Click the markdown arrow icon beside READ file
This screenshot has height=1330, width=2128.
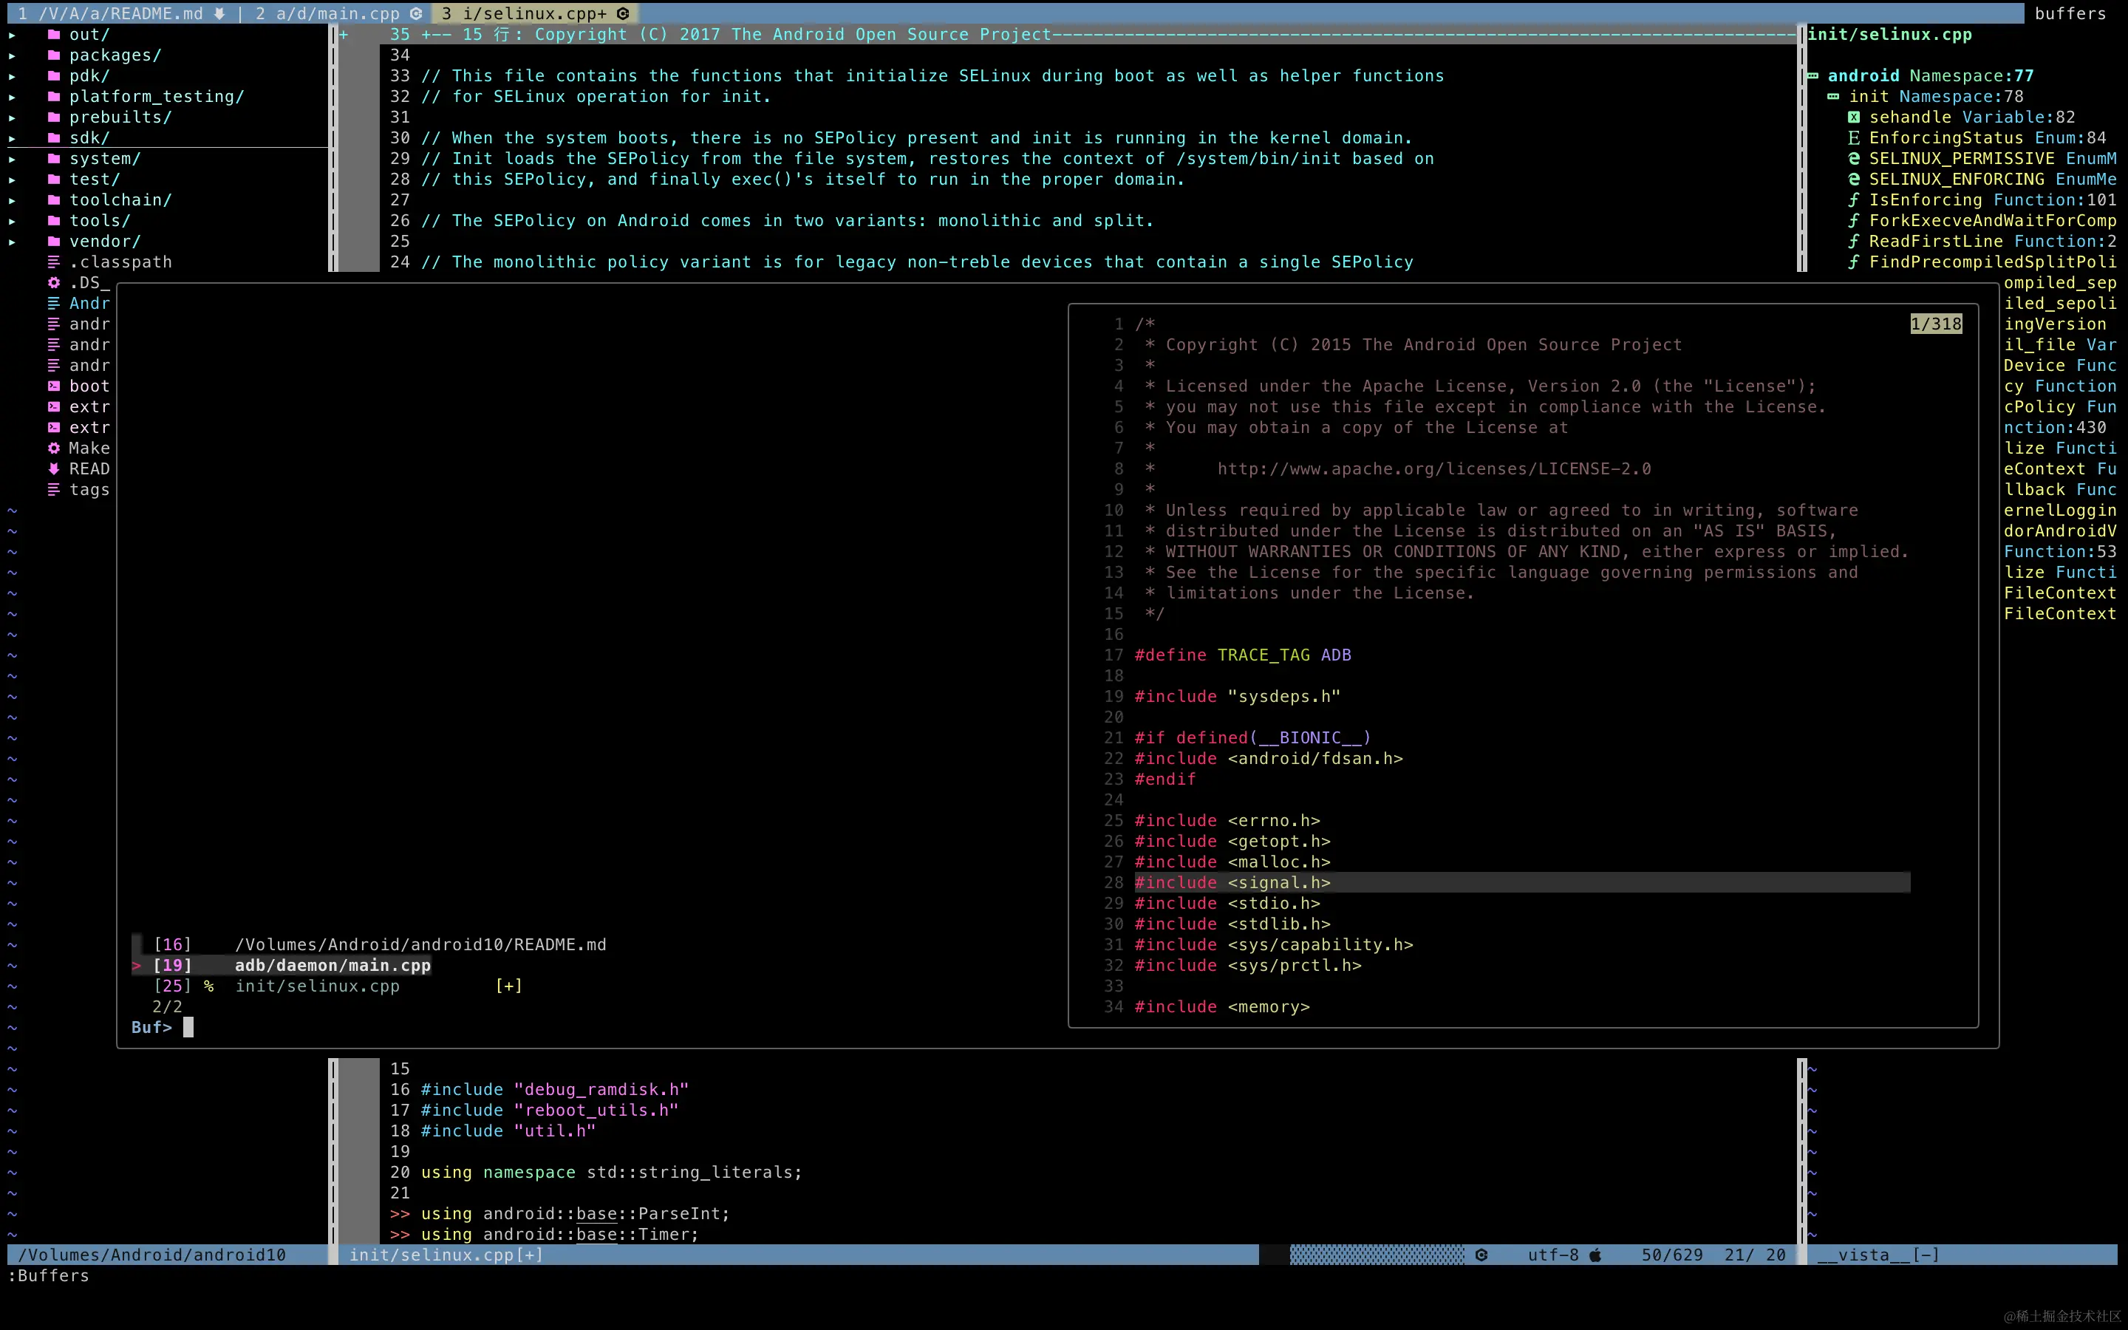(54, 469)
